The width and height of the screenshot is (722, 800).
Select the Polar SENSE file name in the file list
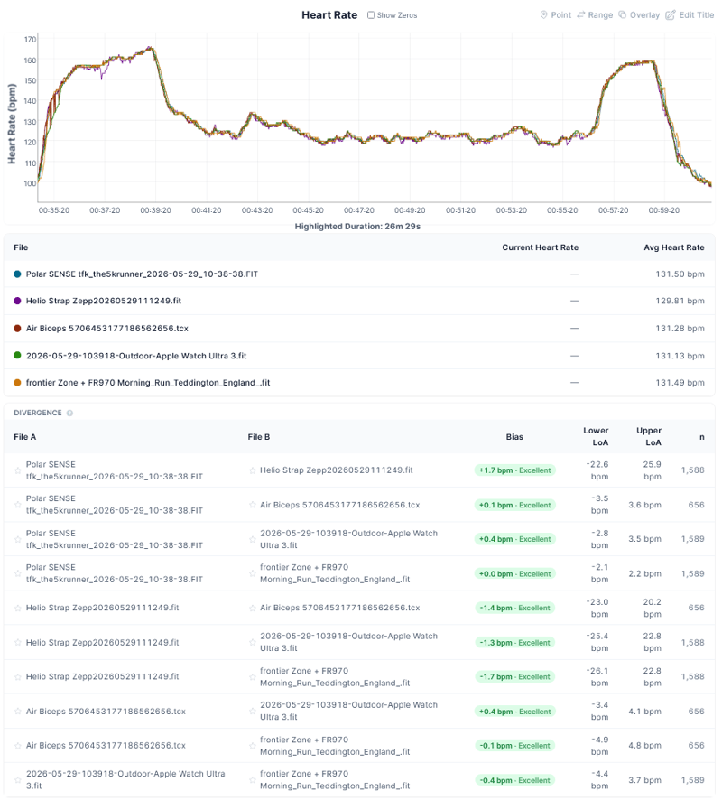pos(142,274)
